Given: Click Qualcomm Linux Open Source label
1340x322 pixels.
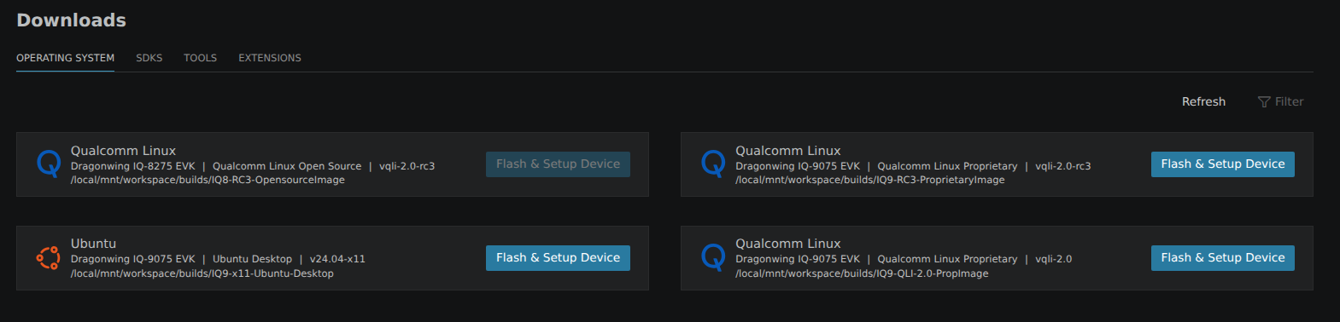Looking at the screenshot, I should tap(287, 166).
